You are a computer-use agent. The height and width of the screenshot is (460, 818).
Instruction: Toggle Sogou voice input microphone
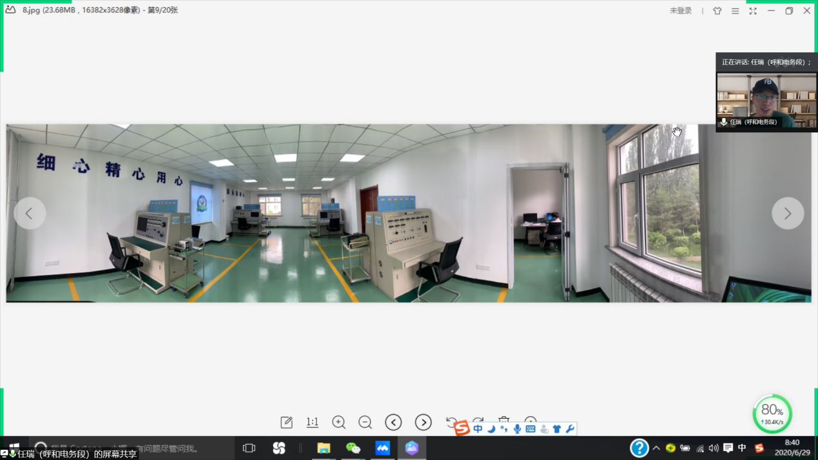517,429
